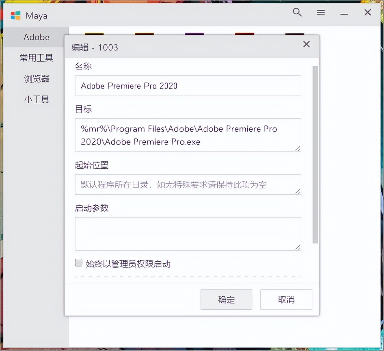Click the Maya colorful logo icon
This screenshot has width=384, height=351.
[x=15, y=15]
